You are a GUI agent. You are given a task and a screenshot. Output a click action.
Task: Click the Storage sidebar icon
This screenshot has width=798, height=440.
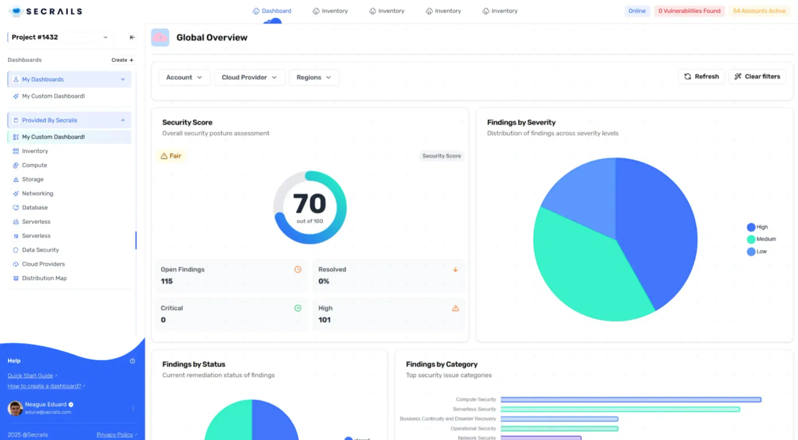pos(16,179)
